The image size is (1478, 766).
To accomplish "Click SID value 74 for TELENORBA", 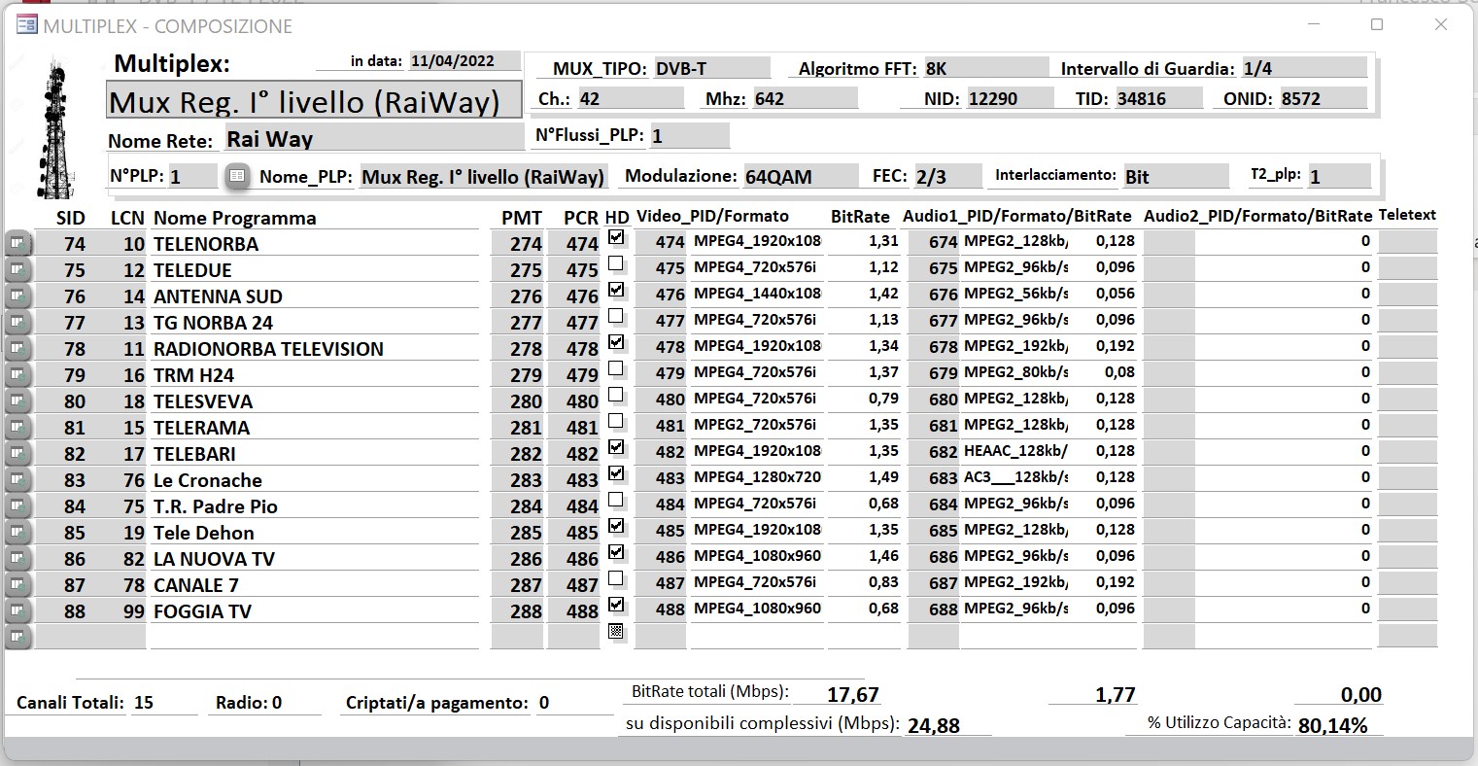I will click(74, 244).
